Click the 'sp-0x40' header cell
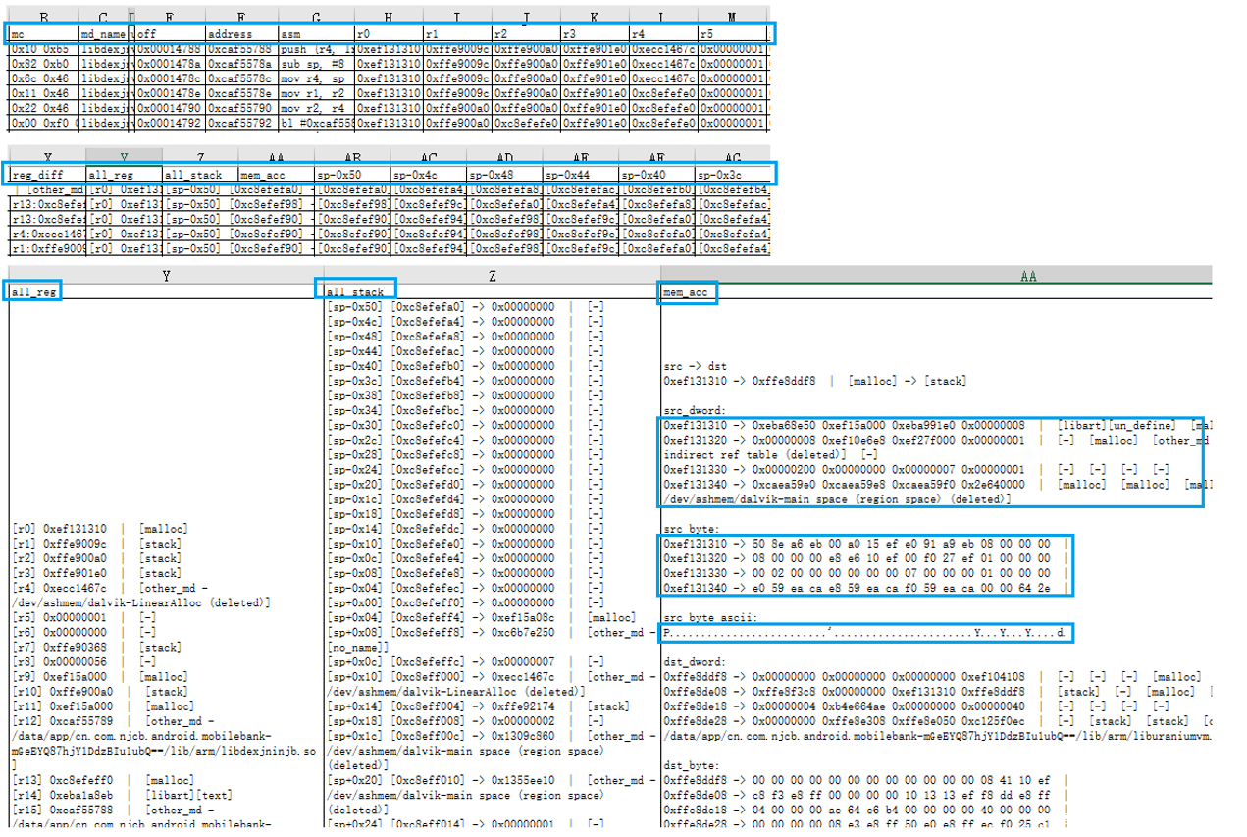The image size is (1247, 837). click(657, 175)
